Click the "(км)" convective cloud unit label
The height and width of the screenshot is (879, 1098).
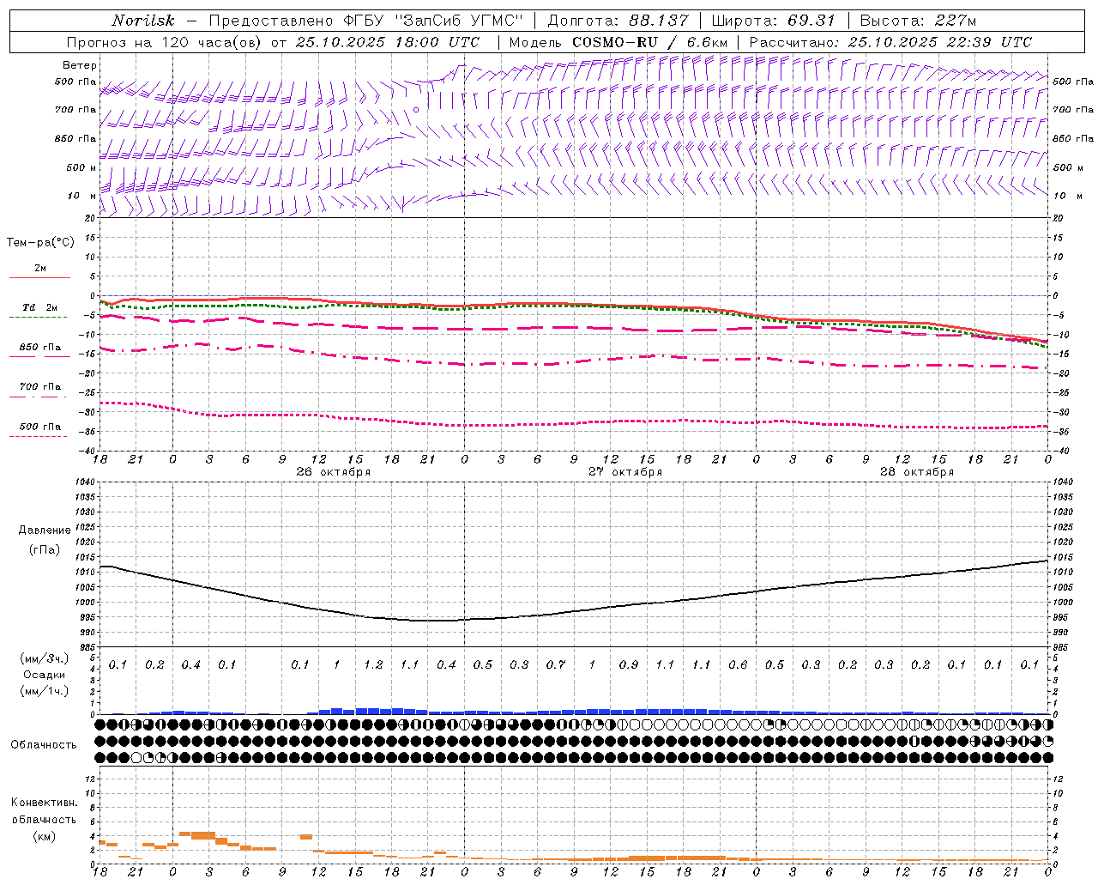pos(44,835)
